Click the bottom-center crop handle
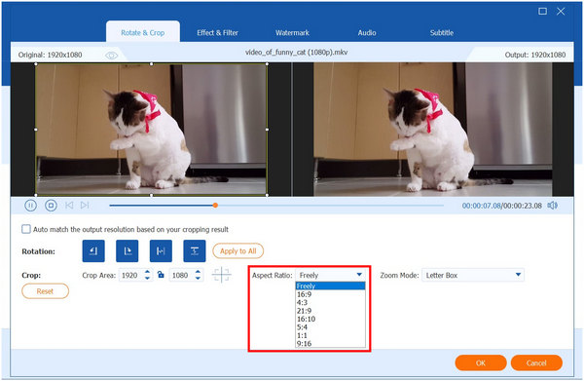584x381 pixels. point(151,195)
